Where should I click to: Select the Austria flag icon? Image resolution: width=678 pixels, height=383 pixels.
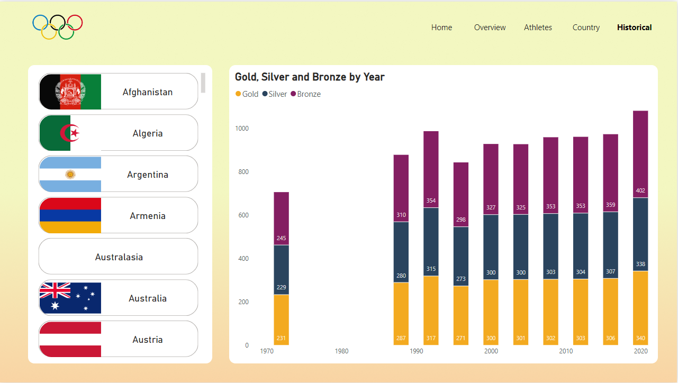point(70,339)
